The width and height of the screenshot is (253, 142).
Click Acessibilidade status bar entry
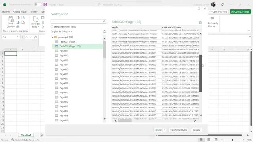[25, 140]
